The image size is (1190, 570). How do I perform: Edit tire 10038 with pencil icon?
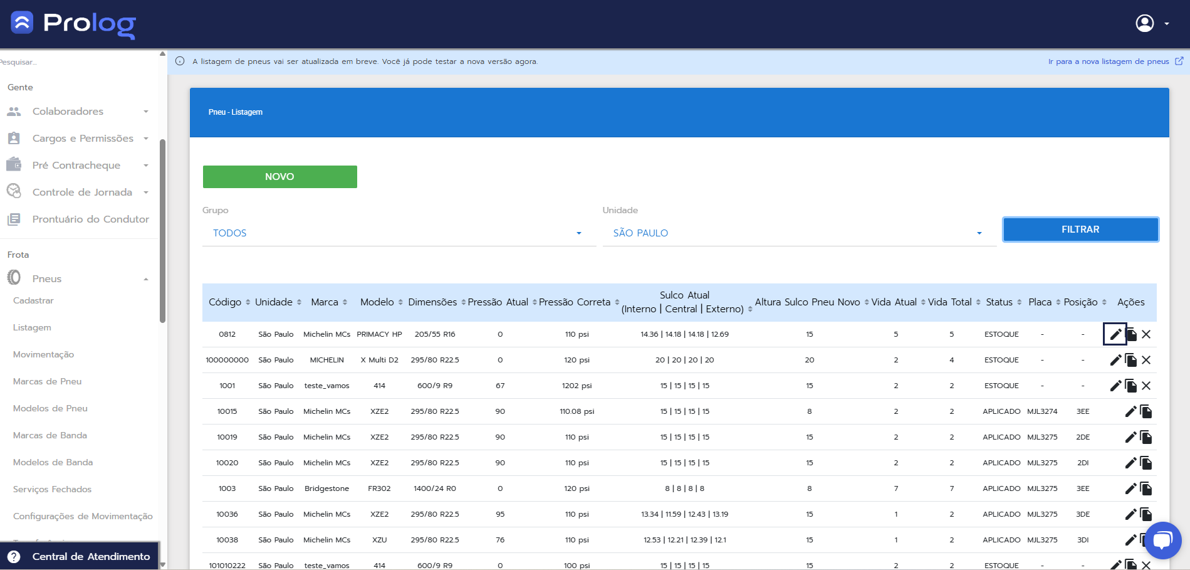click(1130, 540)
